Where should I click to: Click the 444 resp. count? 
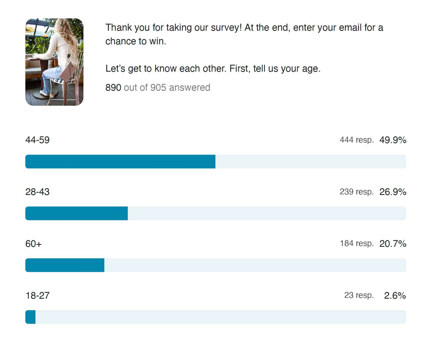(x=357, y=140)
